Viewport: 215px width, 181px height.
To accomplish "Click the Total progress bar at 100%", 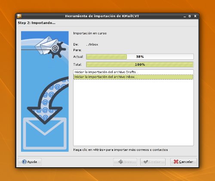I will [140, 64].
